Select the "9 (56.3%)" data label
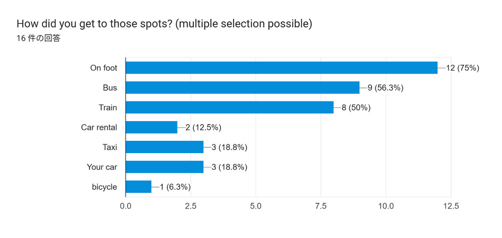This screenshot has width=502, height=238. point(385,88)
